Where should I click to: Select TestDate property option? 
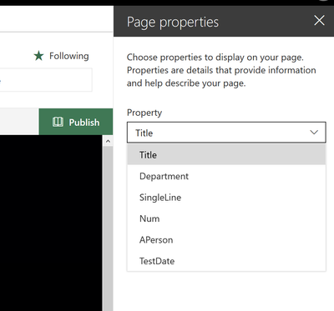point(226,261)
